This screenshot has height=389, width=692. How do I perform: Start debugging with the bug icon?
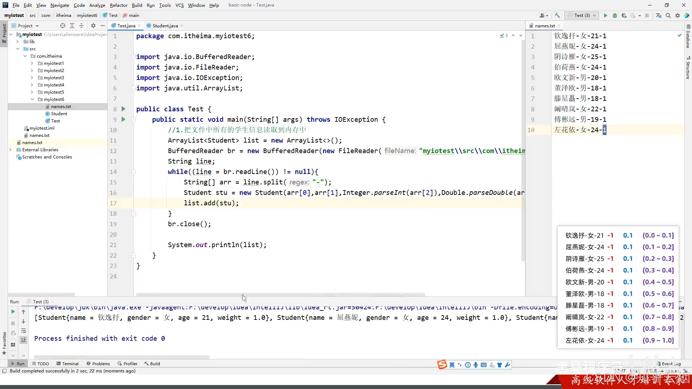click(x=615, y=15)
